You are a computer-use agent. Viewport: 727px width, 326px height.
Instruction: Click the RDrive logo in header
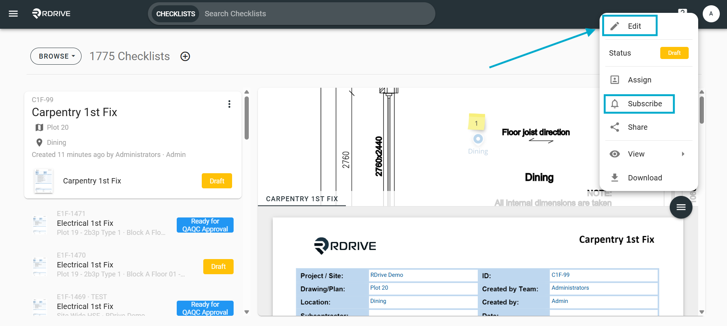click(51, 14)
